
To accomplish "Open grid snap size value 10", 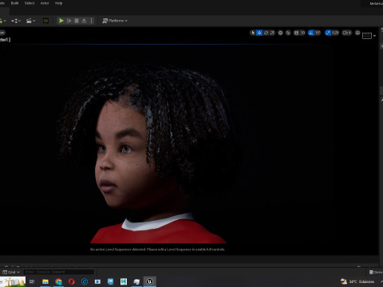I will 302,33.
